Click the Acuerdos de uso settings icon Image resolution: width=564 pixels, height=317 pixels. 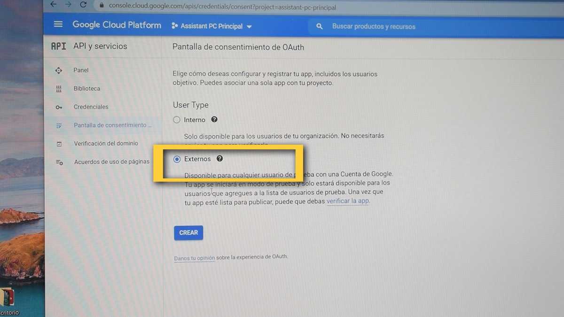[x=59, y=162]
